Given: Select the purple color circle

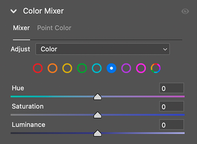Looking at the screenshot, I should click(126, 68).
